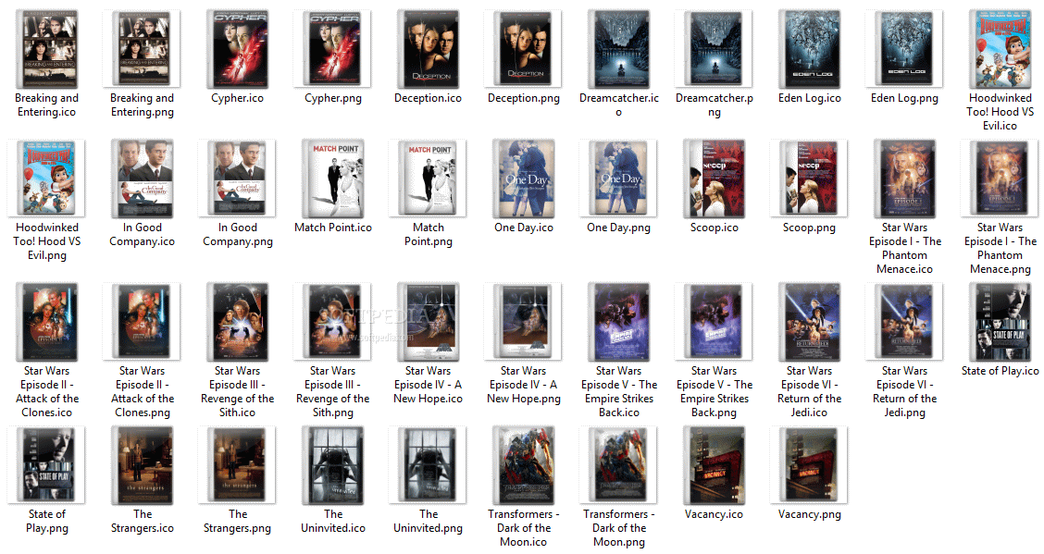Click the 'The Uninvited.ico' name label
The height and width of the screenshot is (554, 1044).
(x=333, y=522)
